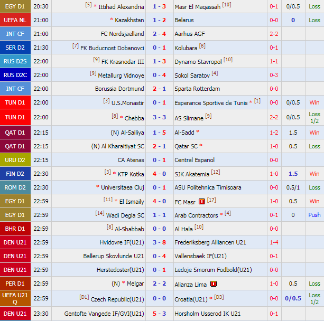This screenshot has height=321, width=324.
Task: Click Push result for Wadi Degla match
Action: tap(314, 215)
